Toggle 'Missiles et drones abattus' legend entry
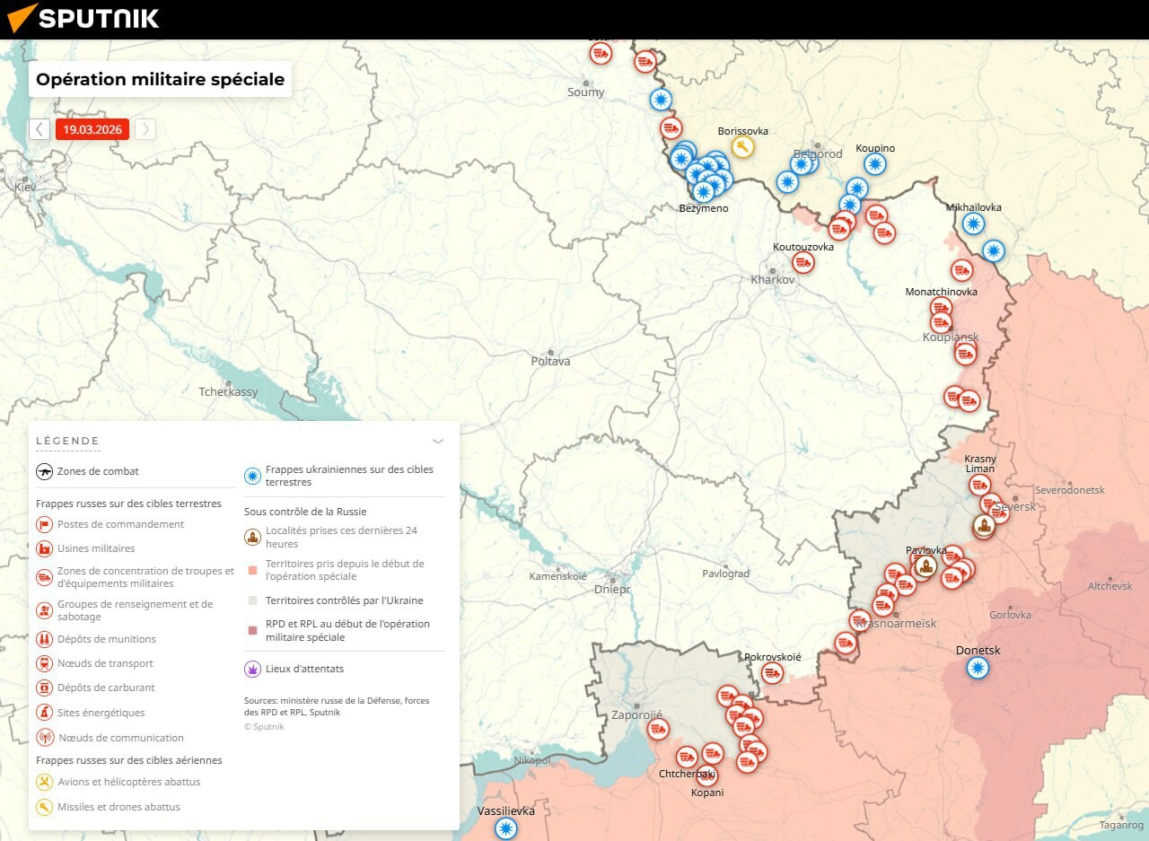The image size is (1149, 841). tap(118, 807)
